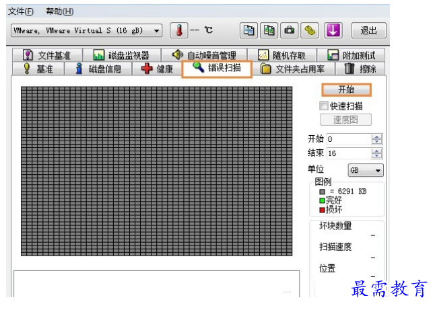The width and height of the screenshot is (433, 310).
Task: Click the 结束 end value field
Action: (x=349, y=153)
